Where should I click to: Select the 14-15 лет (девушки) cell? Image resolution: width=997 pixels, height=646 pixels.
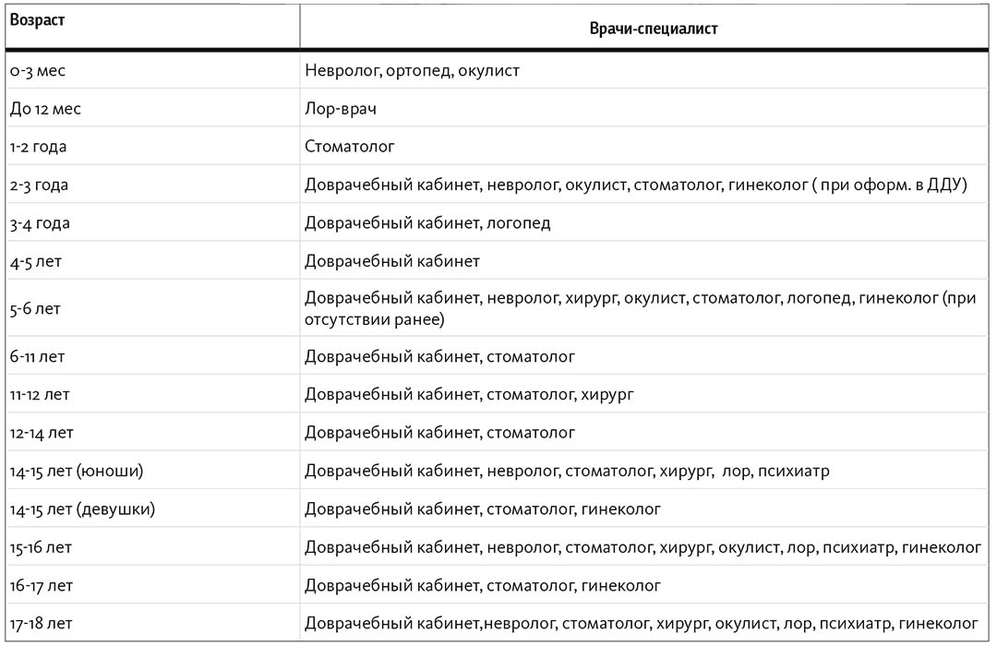(152, 508)
